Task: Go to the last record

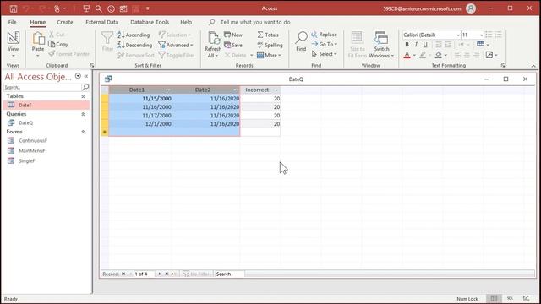Action: point(167,274)
